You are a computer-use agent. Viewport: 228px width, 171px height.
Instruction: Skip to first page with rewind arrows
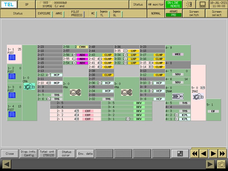[194, 153]
